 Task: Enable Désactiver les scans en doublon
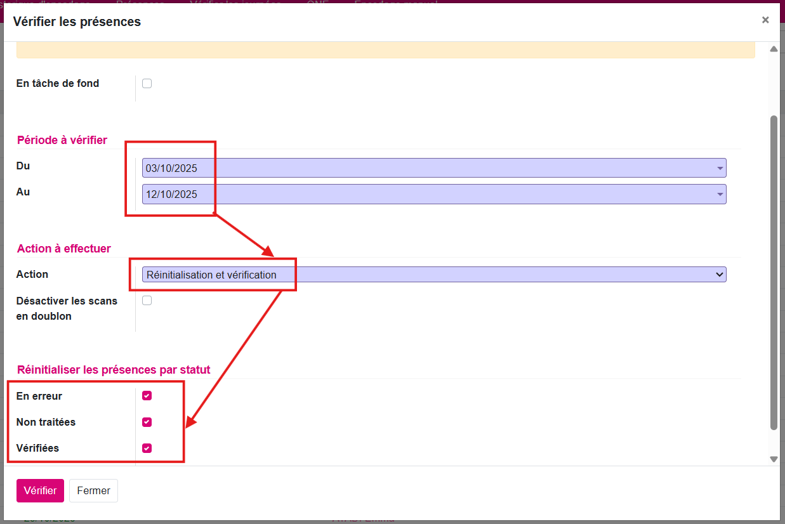[x=147, y=300]
